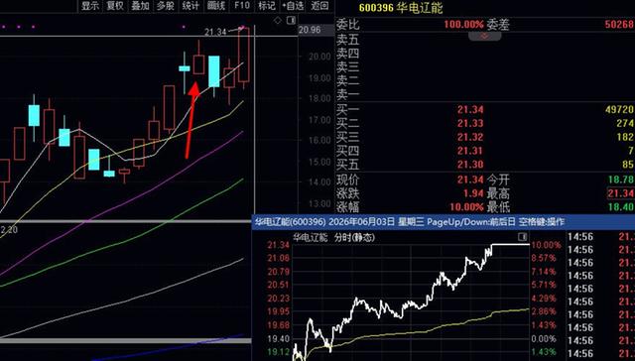Click the 18.00 label on K-line price axis
635x361 pixels.
[319, 99]
